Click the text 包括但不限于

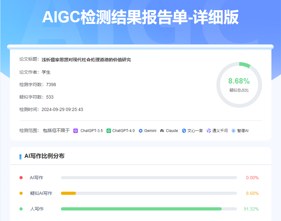(x=56, y=130)
